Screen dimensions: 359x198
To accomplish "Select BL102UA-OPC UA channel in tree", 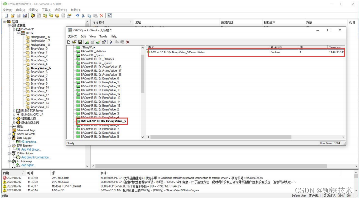I will click(32, 115).
